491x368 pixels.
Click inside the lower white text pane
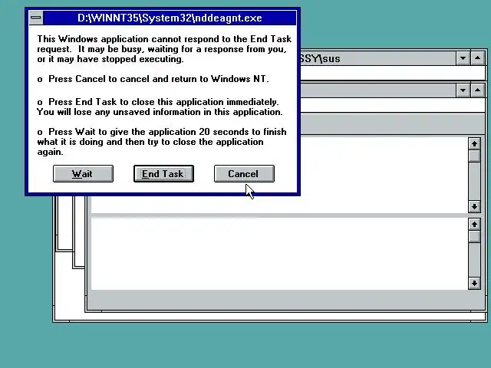tap(279, 254)
